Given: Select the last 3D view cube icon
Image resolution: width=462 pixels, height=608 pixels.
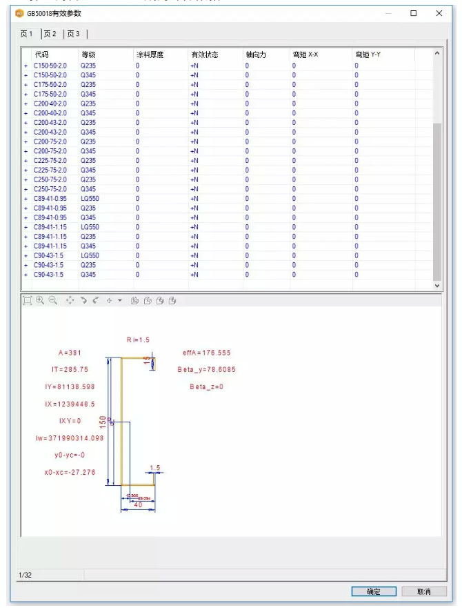Looking at the screenshot, I should coord(172,300).
